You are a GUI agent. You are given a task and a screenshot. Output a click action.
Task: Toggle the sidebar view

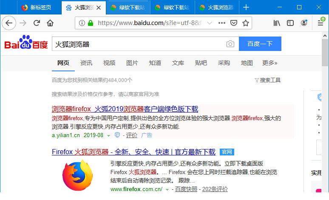click(290, 23)
